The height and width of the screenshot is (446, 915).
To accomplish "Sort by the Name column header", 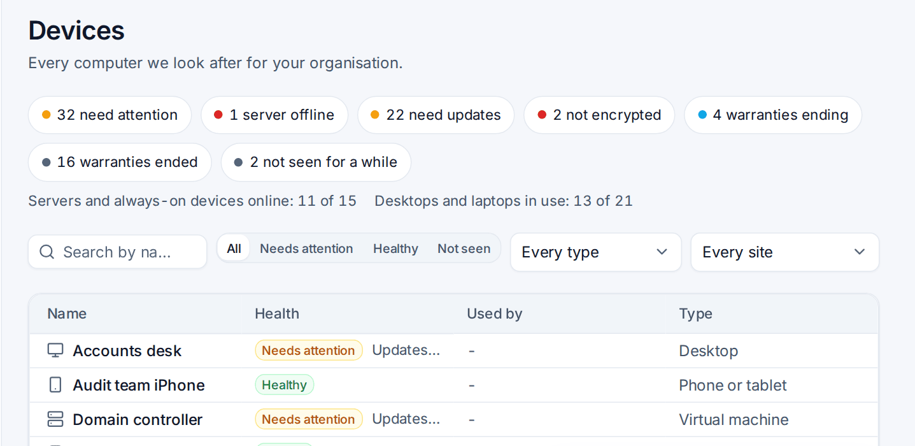I will click(x=67, y=313).
